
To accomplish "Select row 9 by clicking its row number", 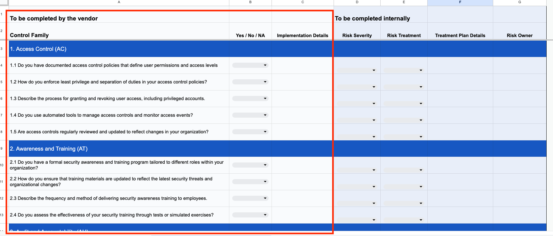I will (x=3, y=148).
